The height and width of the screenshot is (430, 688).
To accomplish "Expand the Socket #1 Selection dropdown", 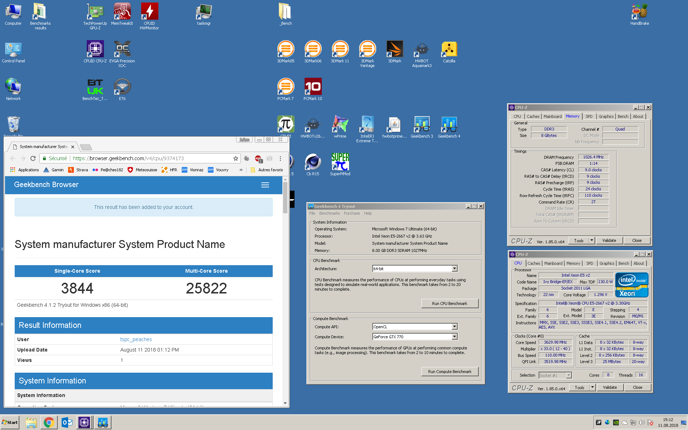I will click(x=569, y=375).
